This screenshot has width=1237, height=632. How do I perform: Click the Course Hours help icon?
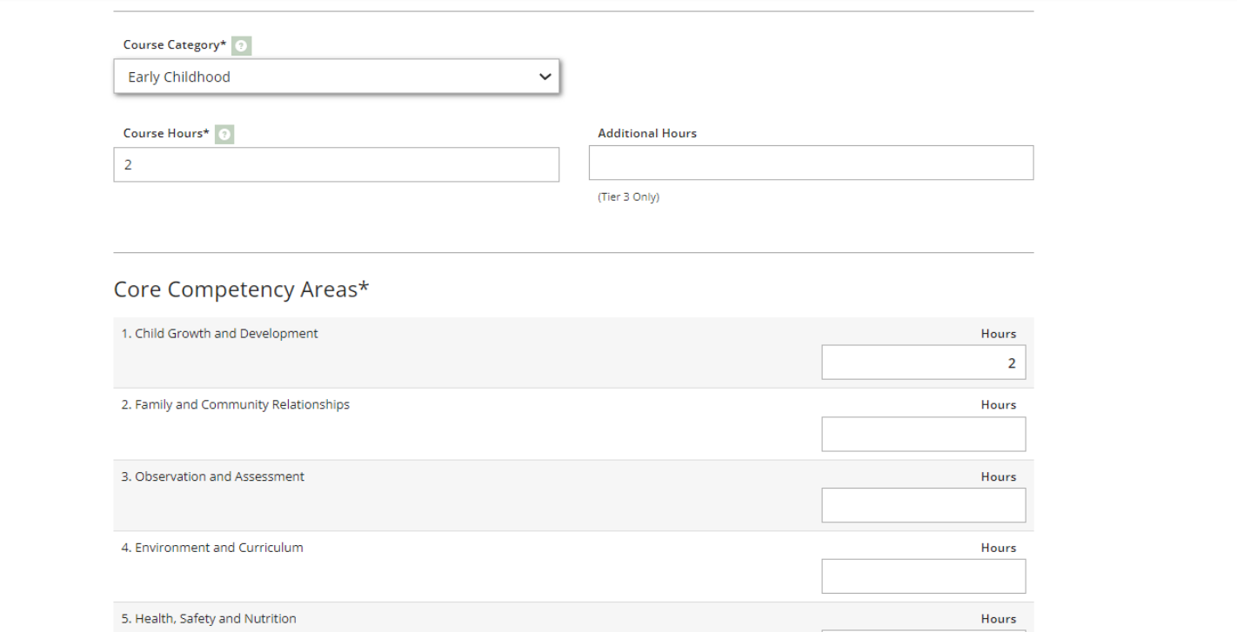(225, 135)
